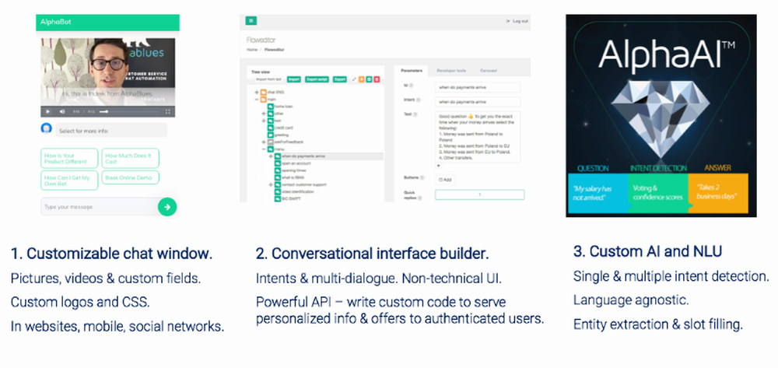Click the Intent input field
The height and width of the screenshot is (368, 778).
[x=478, y=102]
